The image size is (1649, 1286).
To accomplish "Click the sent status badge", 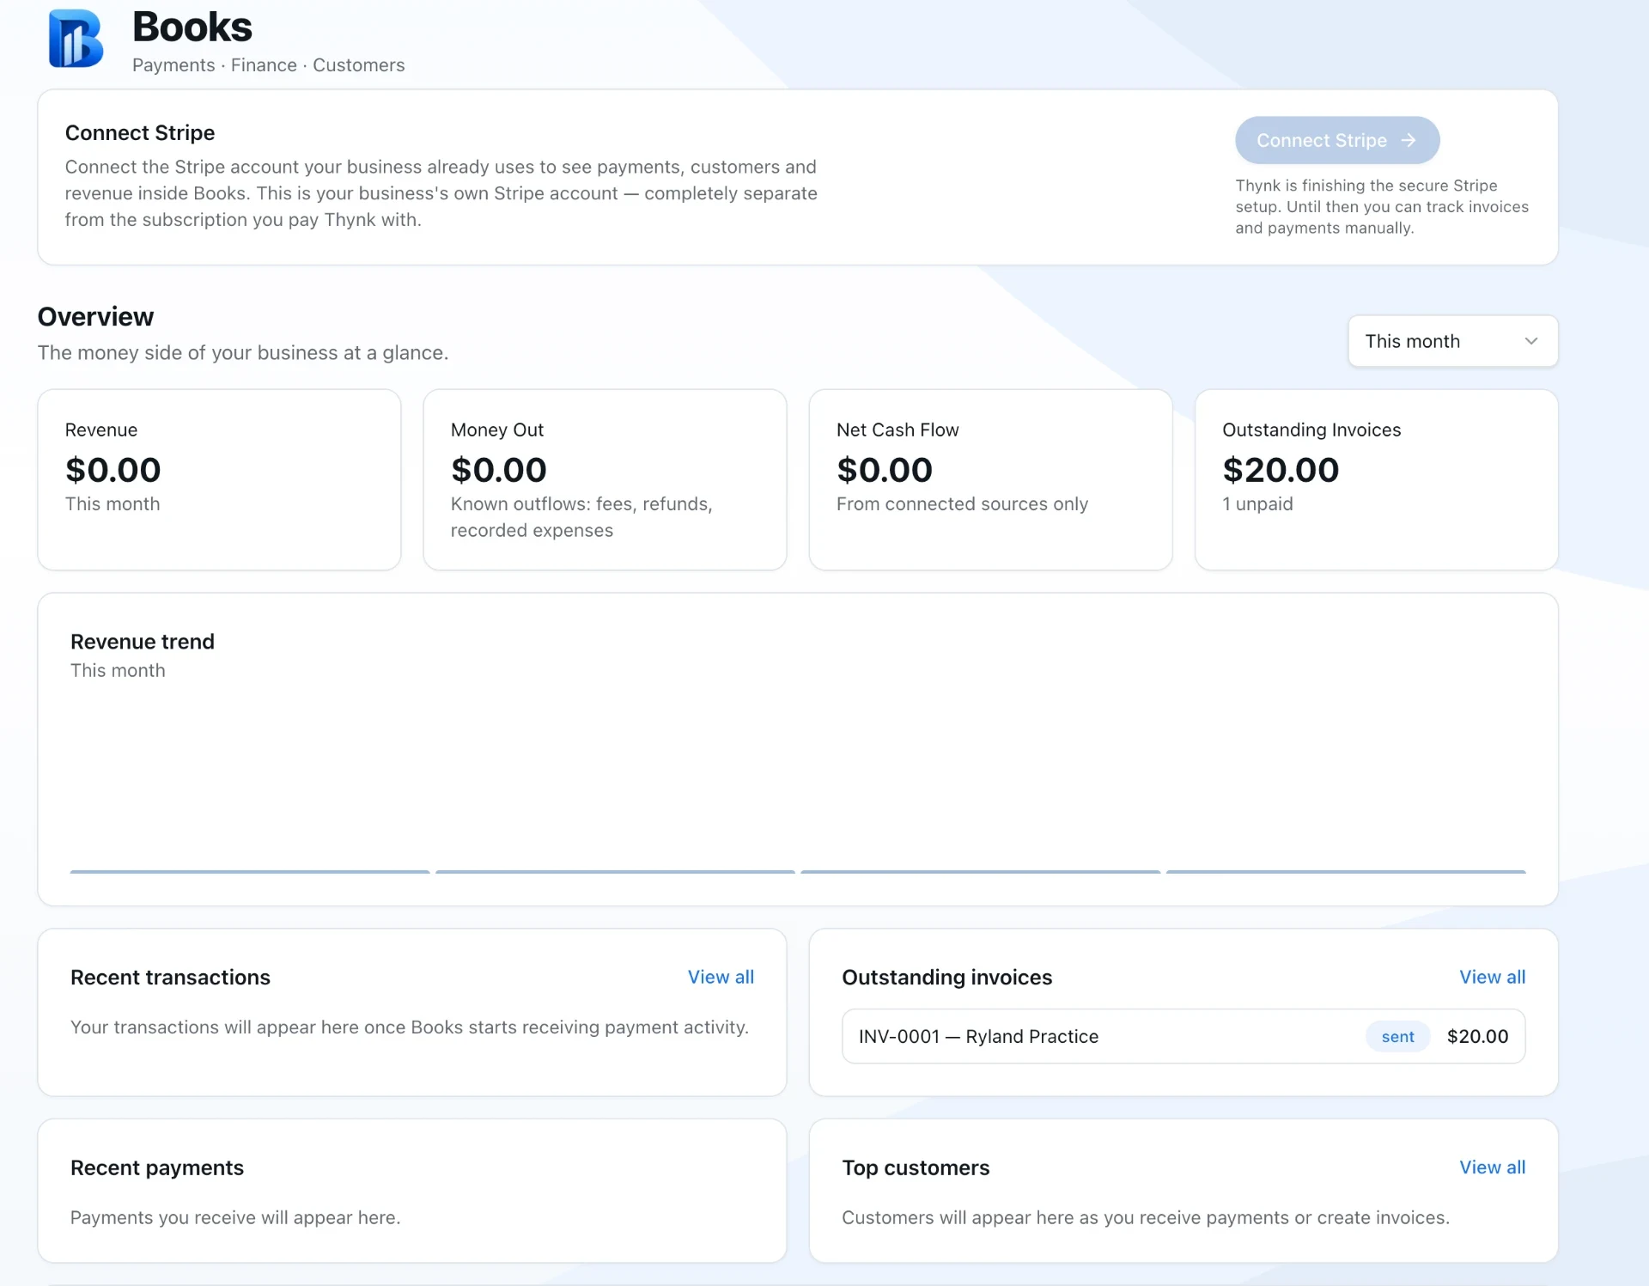I will (1397, 1037).
